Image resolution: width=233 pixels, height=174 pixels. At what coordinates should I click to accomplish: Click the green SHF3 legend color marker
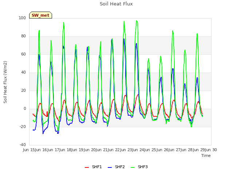click(x=133, y=167)
